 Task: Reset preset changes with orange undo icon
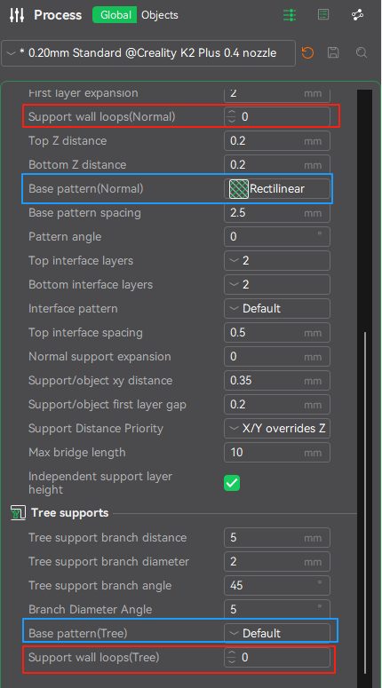click(307, 53)
